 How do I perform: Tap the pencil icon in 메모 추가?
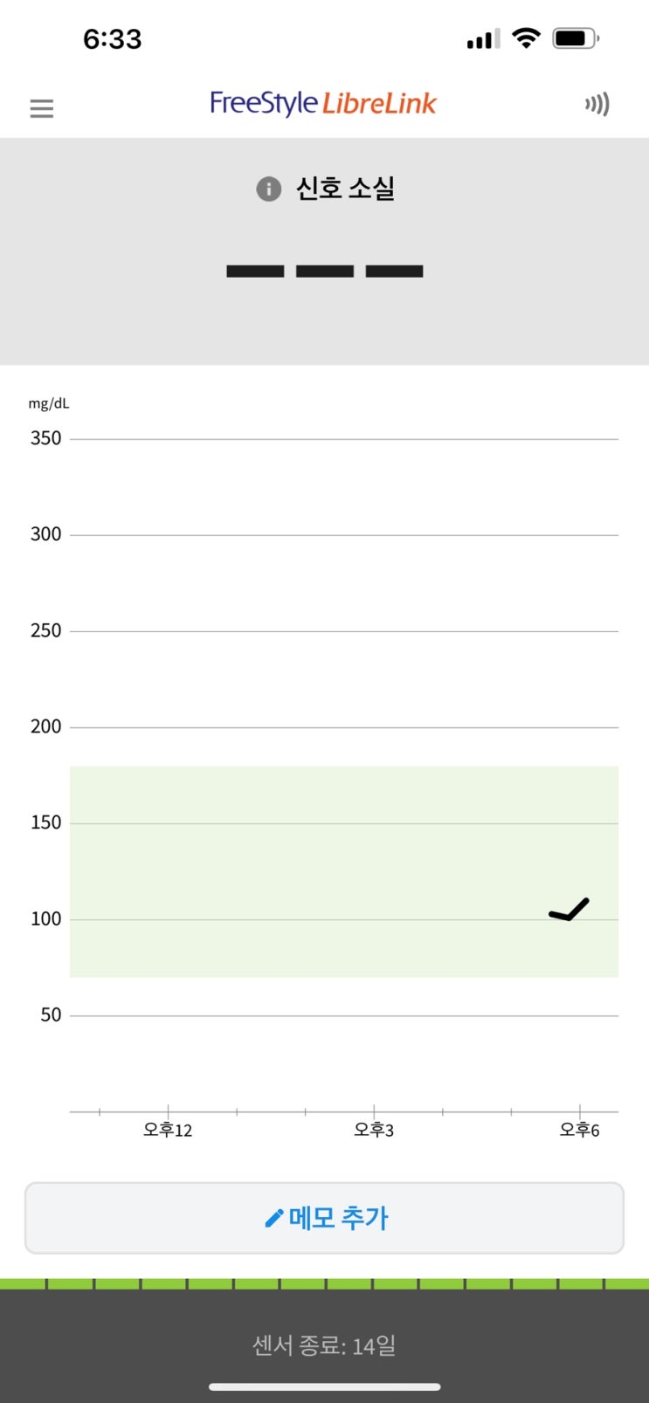click(x=273, y=1218)
